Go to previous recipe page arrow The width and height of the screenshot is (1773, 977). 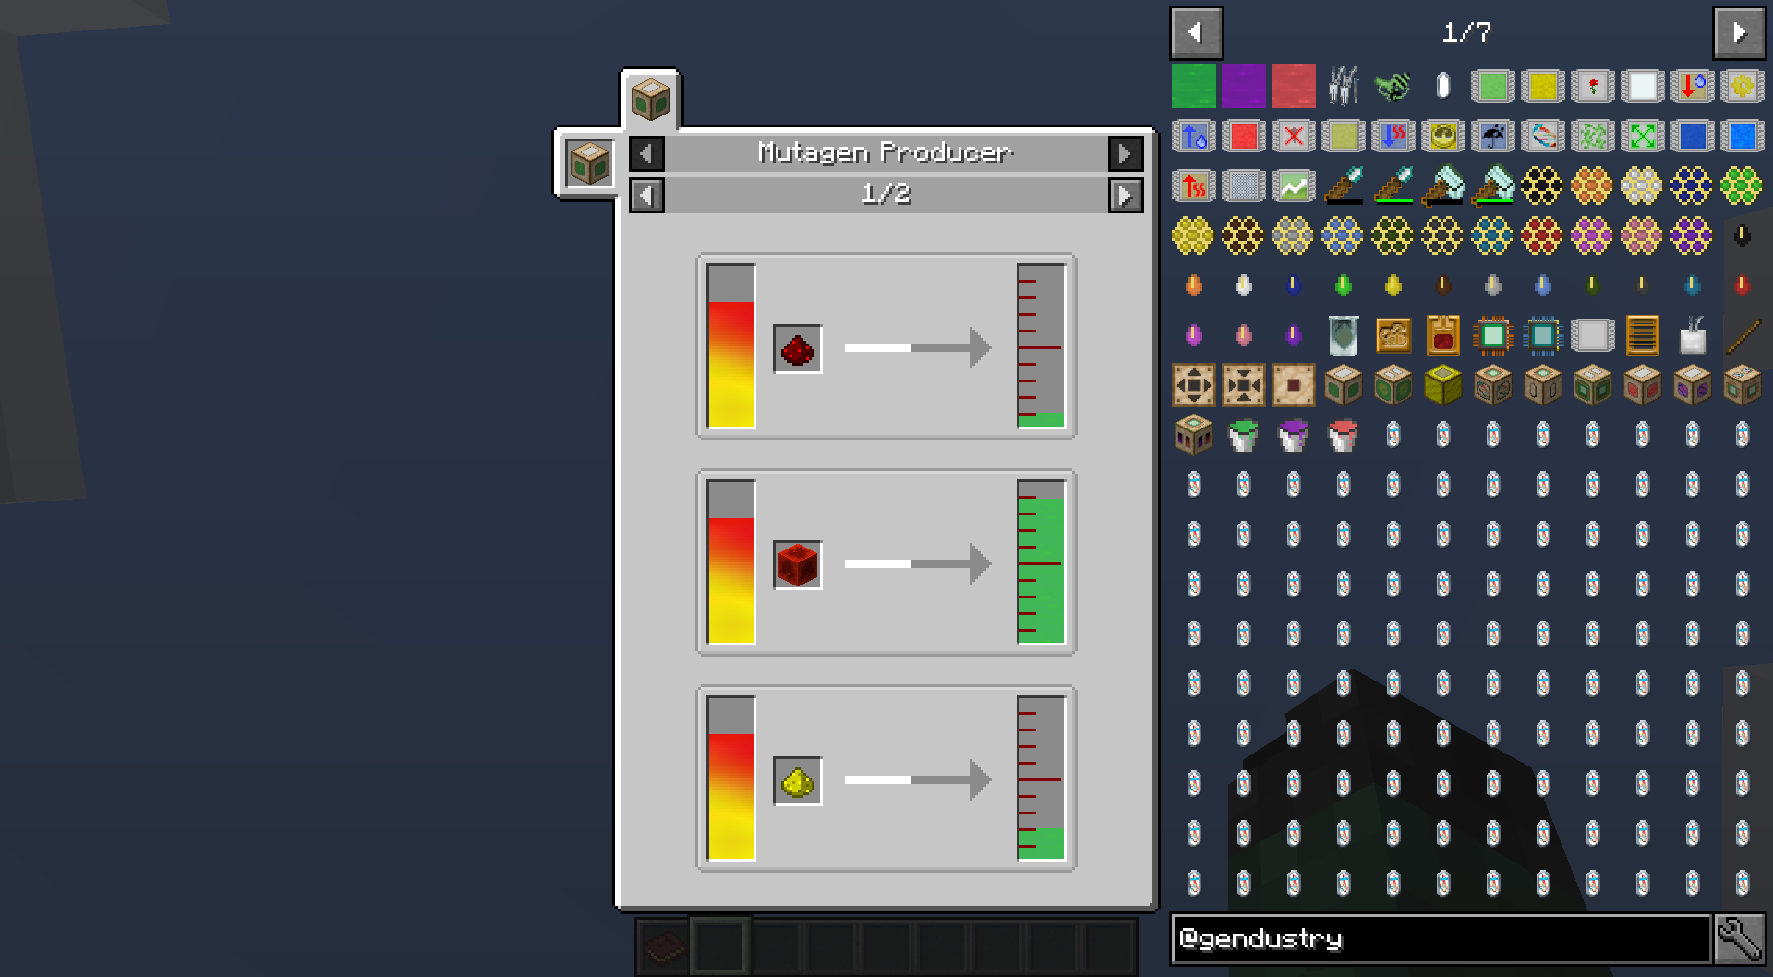(x=646, y=196)
